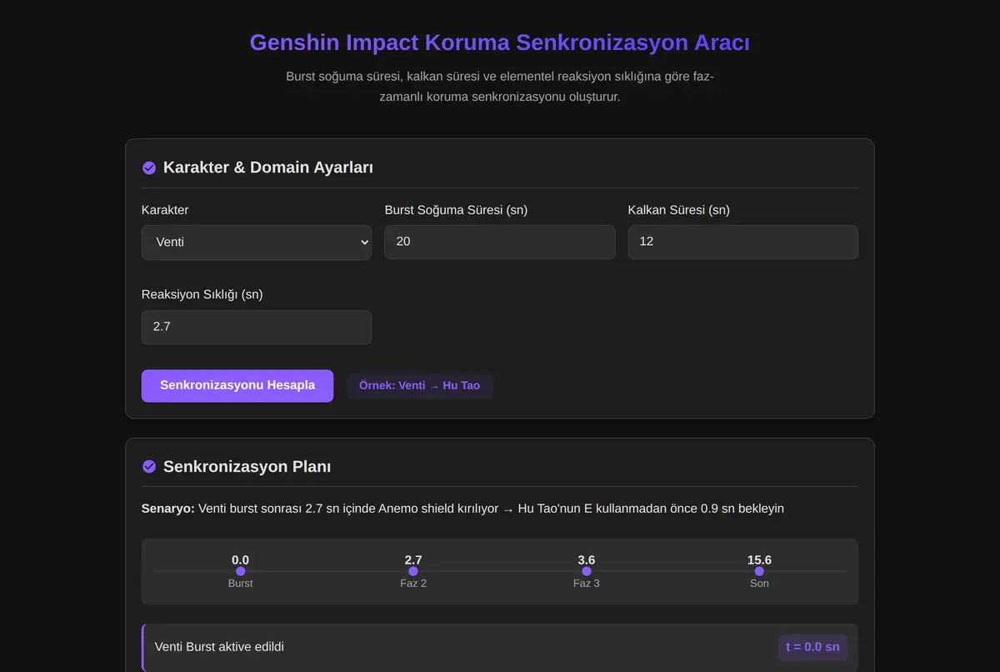Select the Burst timeline marker at 0.0
This screenshot has width=1000, height=672.
coord(241,571)
